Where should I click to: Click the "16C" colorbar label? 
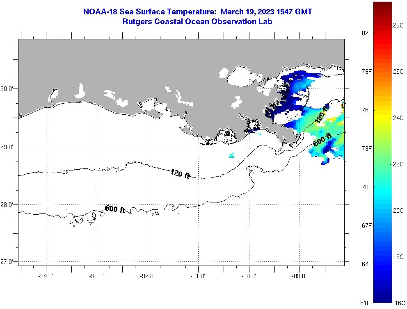pyautogui.click(x=400, y=303)
